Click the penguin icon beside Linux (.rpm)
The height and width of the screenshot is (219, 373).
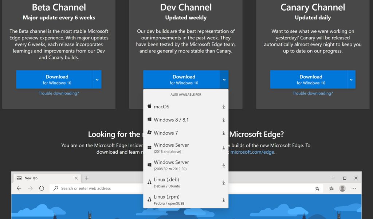tap(149, 199)
